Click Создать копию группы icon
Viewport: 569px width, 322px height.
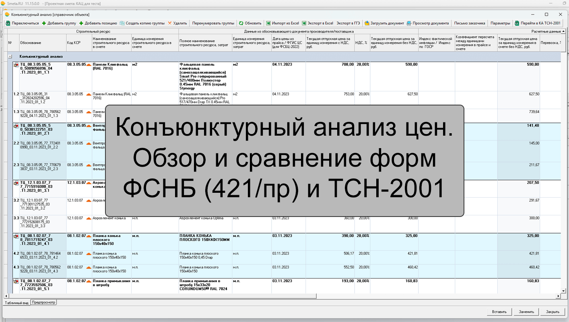tap(122, 23)
